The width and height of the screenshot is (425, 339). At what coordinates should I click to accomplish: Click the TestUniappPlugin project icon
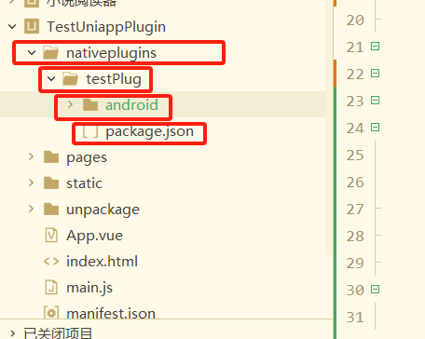(x=32, y=26)
